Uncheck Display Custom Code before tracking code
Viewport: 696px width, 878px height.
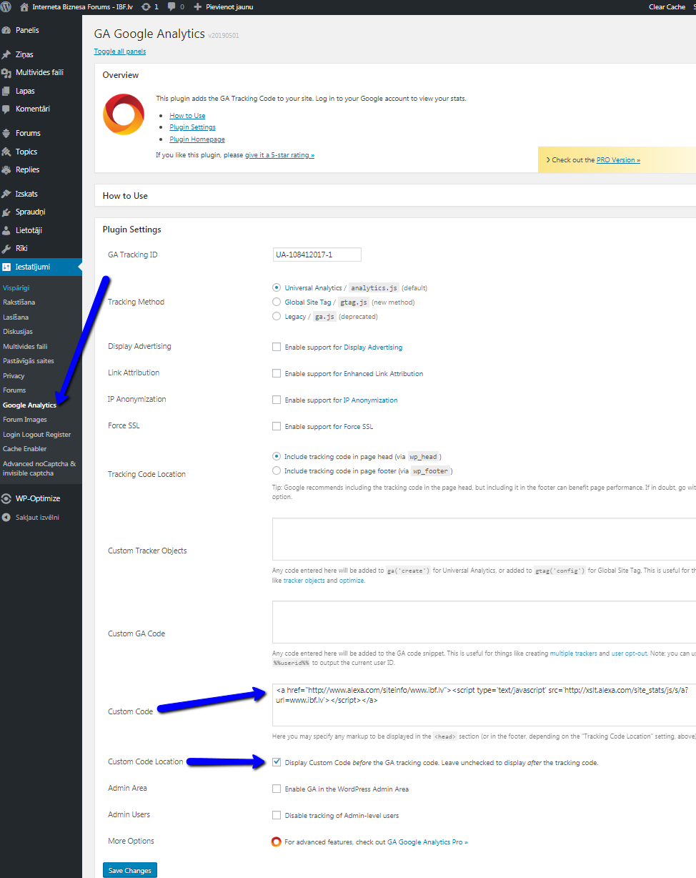(277, 761)
